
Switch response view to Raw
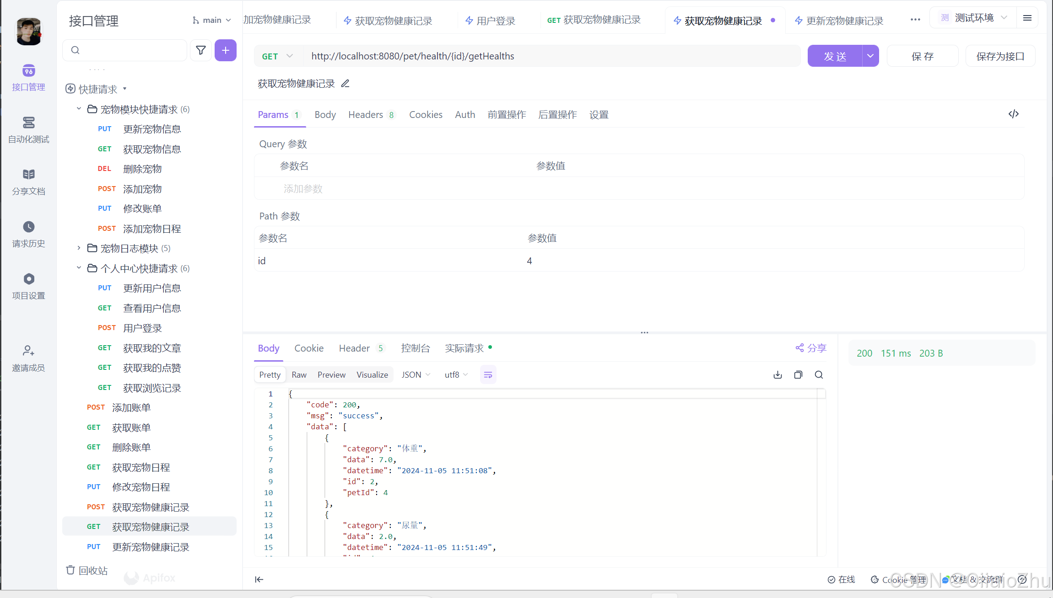(x=298, y=374)
